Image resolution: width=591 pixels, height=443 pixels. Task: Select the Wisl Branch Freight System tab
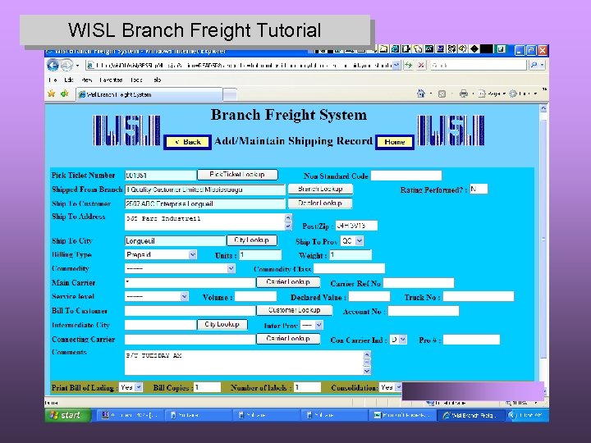click(149, 94)
